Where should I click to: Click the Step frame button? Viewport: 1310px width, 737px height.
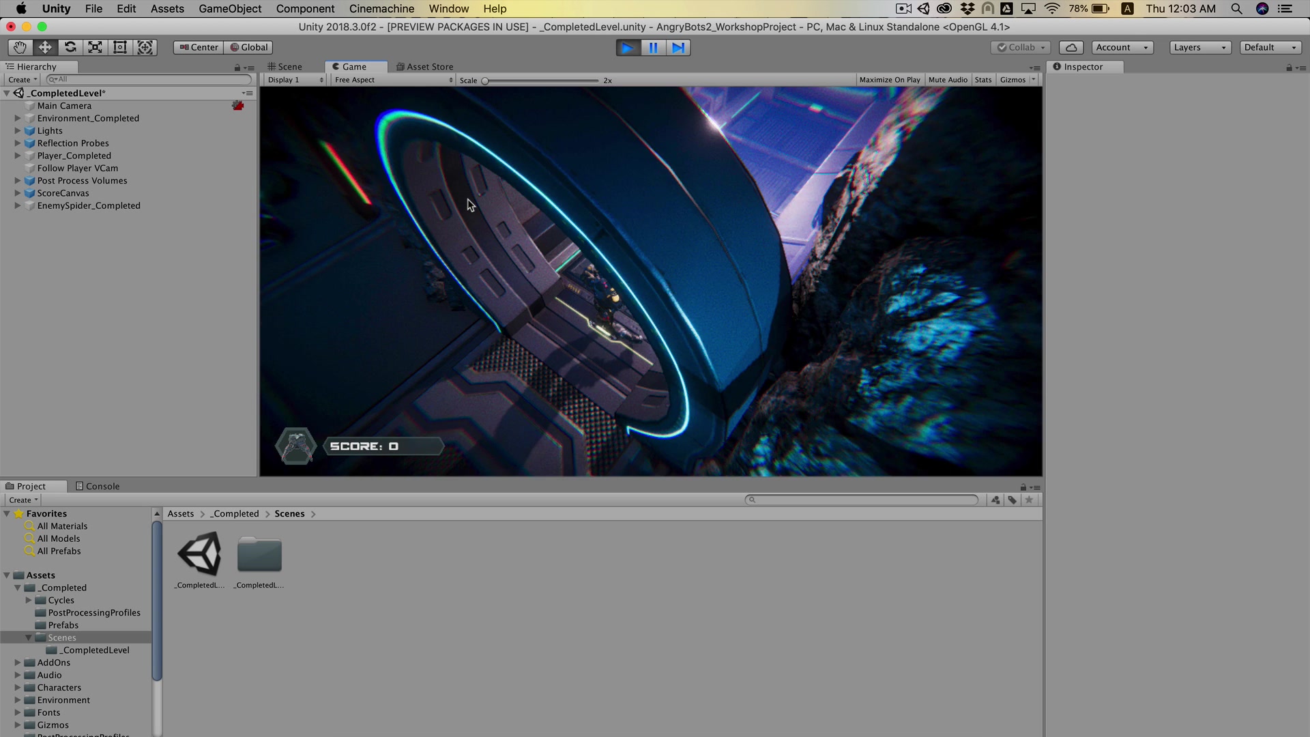tap(678, 47)
